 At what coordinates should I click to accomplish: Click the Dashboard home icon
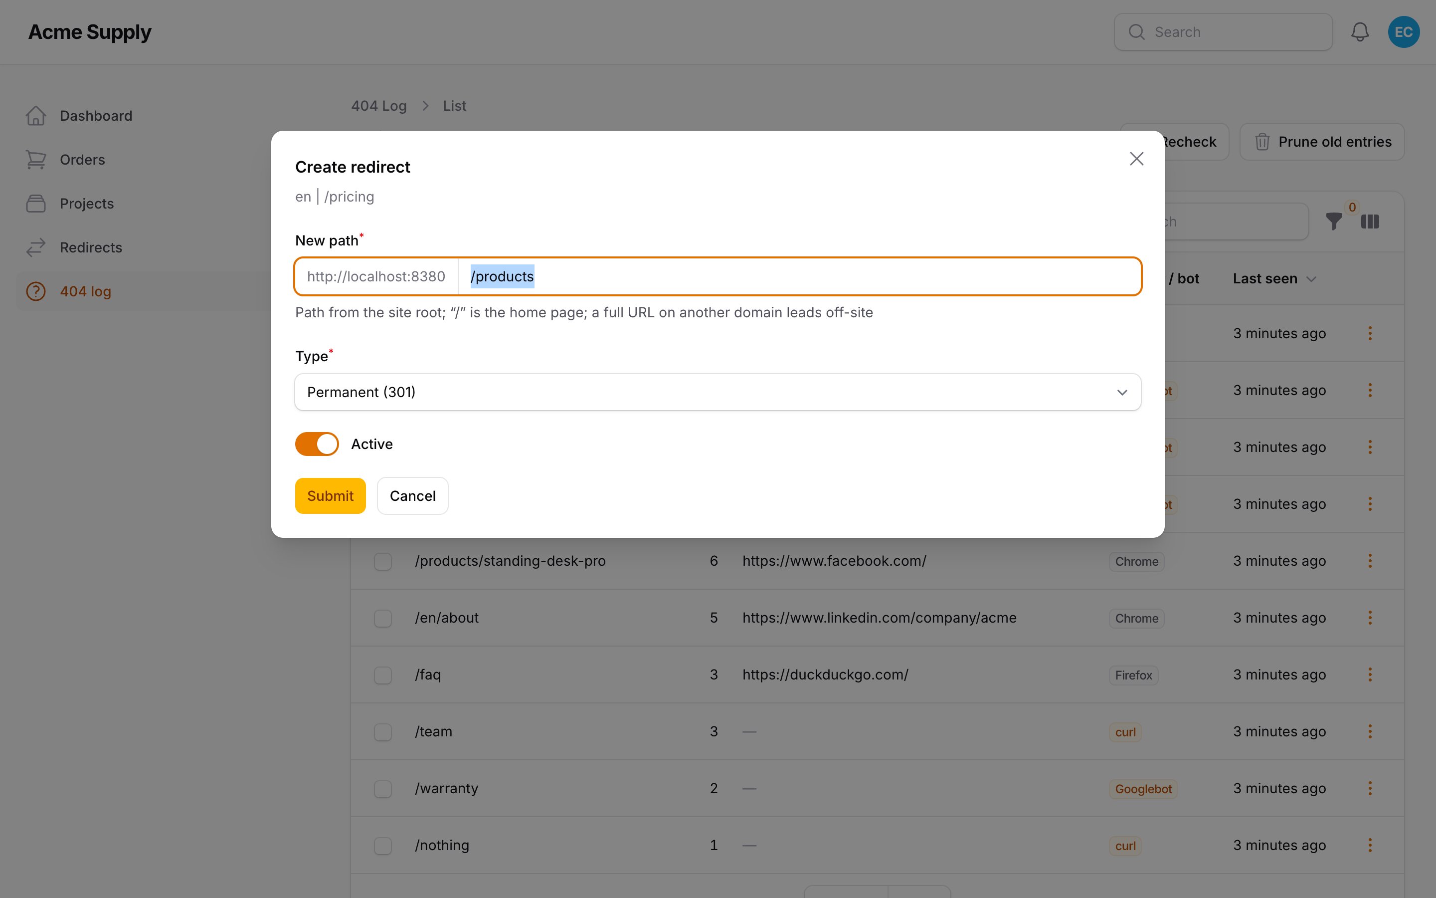[36, 116]
